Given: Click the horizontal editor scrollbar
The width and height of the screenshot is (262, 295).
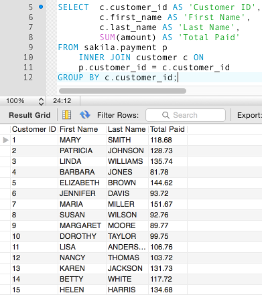Looking at the screenshot, I should coord(123,91).
